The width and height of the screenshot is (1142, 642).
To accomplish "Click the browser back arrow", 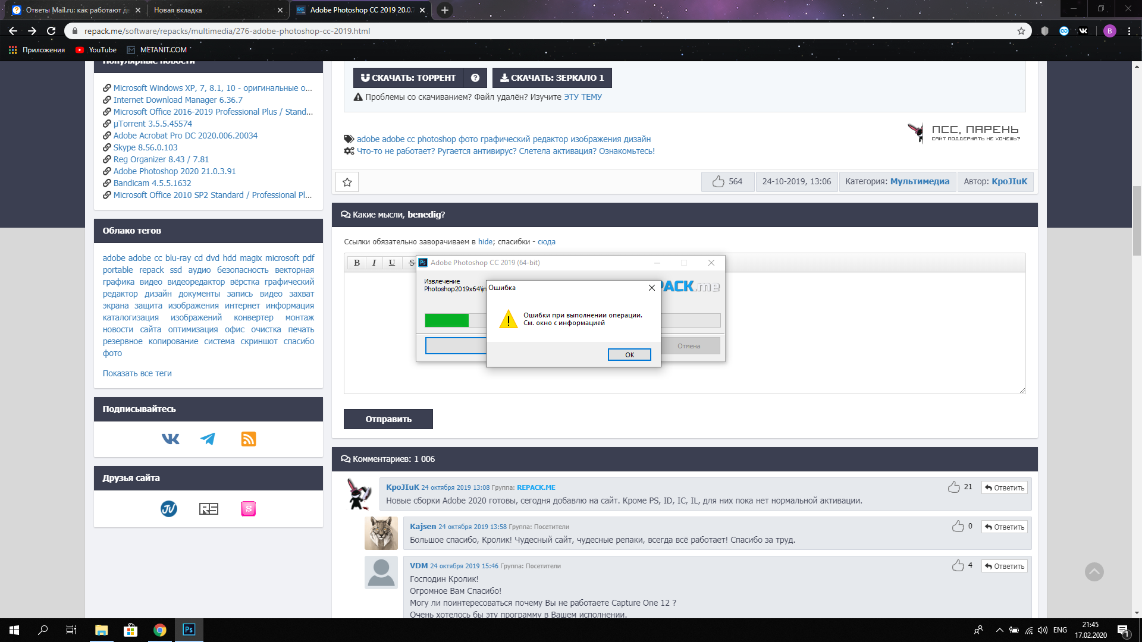I will [13, 31].
